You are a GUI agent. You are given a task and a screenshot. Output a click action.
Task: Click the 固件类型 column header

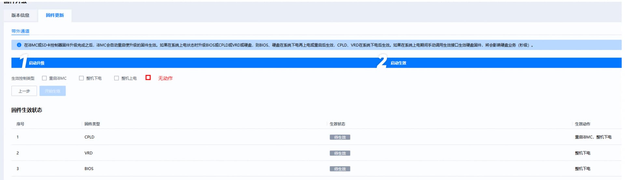pyautogui.click(x=92, y=124)
